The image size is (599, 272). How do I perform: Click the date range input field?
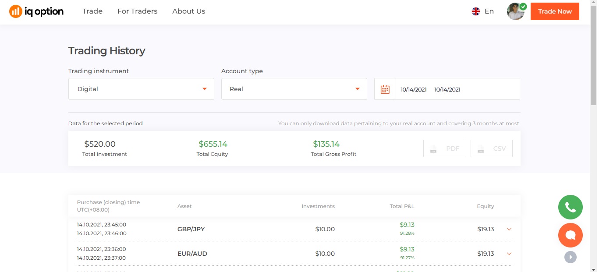click(457, 89)
